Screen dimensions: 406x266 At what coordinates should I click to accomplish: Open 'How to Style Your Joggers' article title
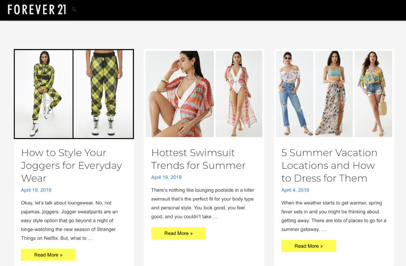point(71,165)
